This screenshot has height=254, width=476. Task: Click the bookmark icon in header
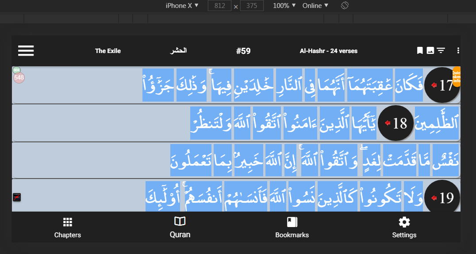pyautogui.click(x=420, y=51)
